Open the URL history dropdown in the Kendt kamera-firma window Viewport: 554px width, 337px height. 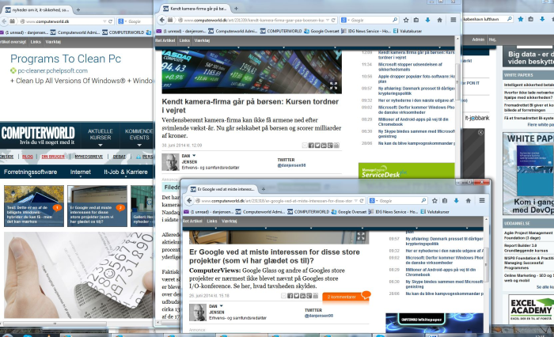coord(328,20)
